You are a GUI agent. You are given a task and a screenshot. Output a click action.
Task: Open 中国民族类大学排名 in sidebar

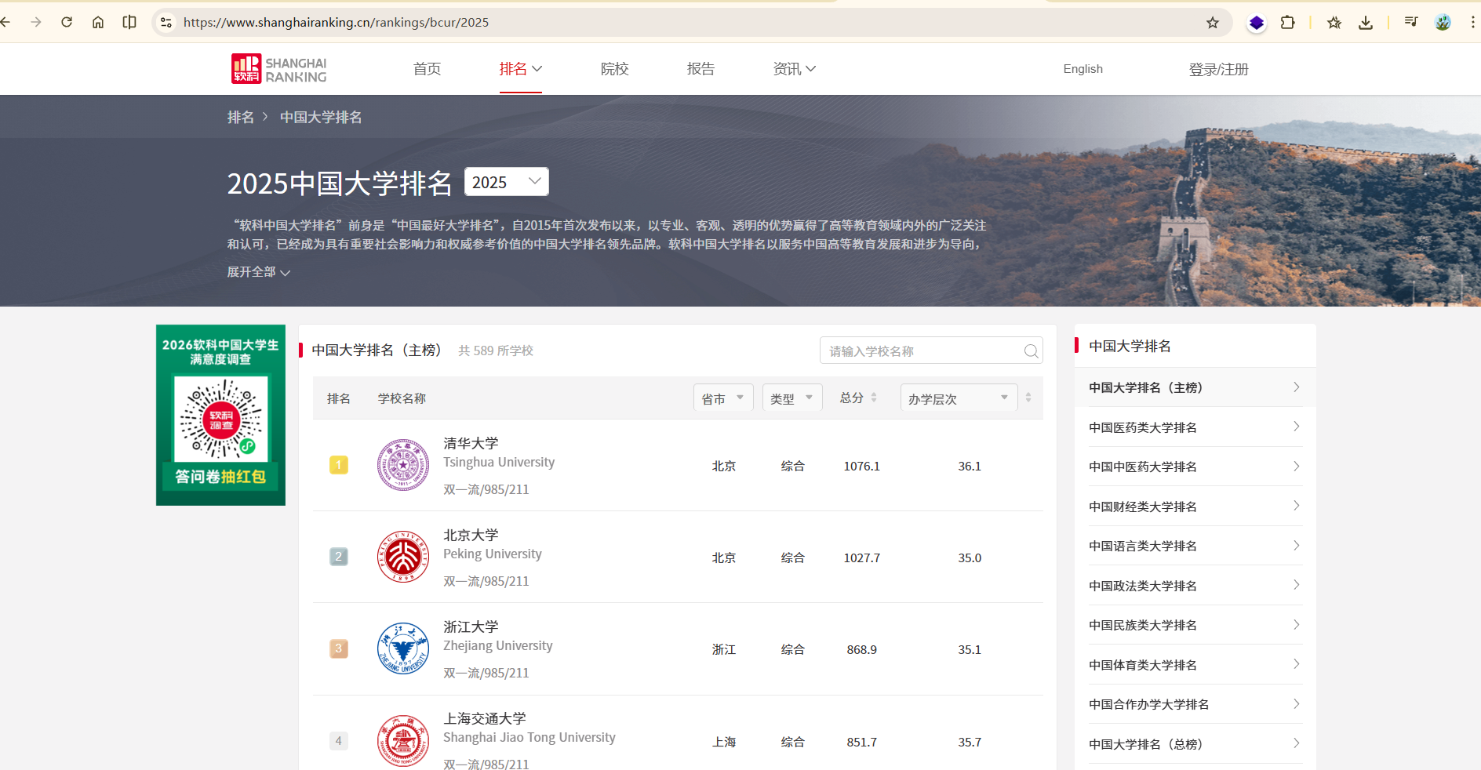[x=1195, y=625]
